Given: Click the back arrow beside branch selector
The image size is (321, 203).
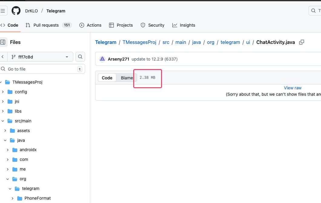Looking at the screenshot, I should pos(3,57).
